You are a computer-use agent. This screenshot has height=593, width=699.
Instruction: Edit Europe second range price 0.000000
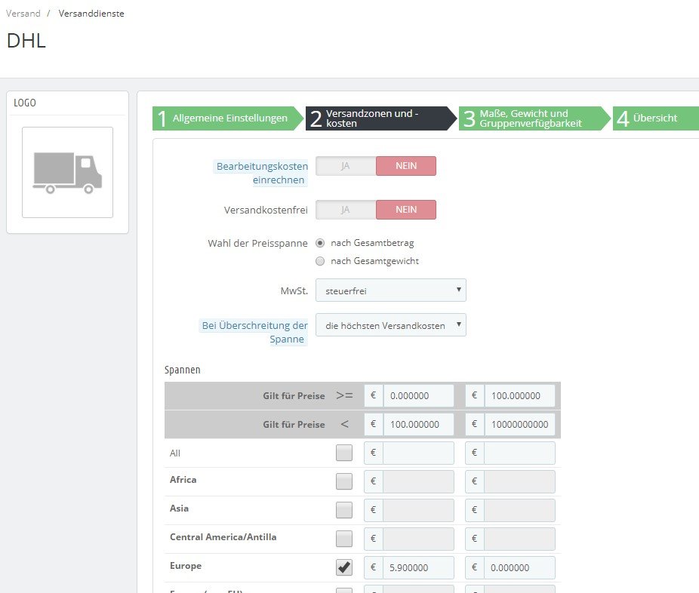519,567
